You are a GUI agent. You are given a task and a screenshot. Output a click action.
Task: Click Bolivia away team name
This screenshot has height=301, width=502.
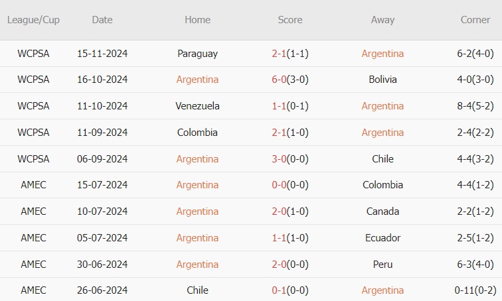coord(382,80)
